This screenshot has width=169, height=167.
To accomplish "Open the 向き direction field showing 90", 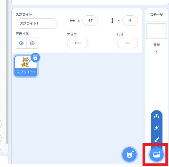I will pyautogui.click(x=127, y=43).
